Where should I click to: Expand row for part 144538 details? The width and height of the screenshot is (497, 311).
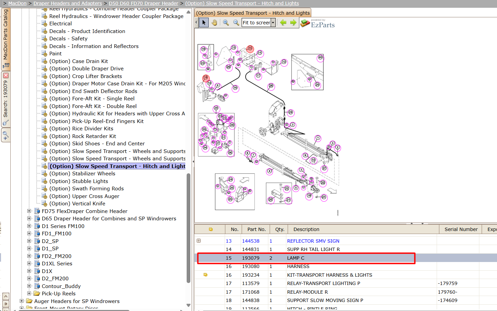[199, 241]
